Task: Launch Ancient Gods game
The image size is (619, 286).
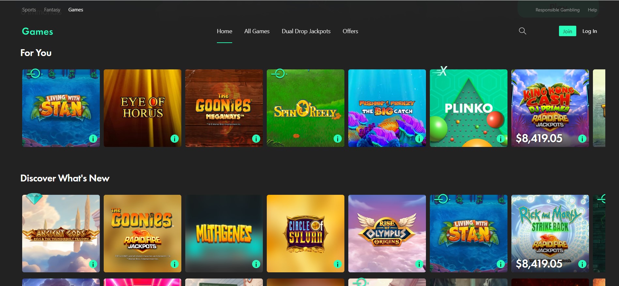Action: 61,234
